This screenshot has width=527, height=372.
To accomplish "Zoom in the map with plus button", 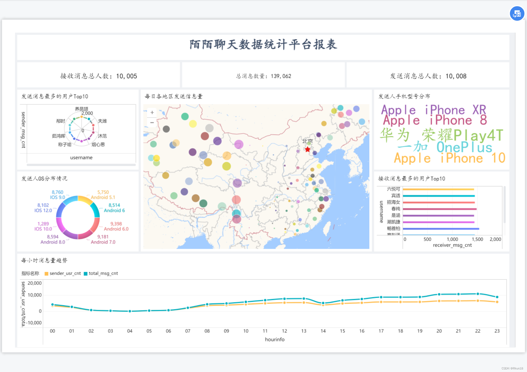I will point(152,113).
